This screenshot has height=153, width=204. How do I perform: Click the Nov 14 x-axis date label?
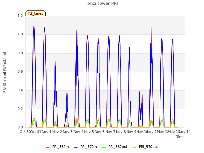[x=185, y=132]
